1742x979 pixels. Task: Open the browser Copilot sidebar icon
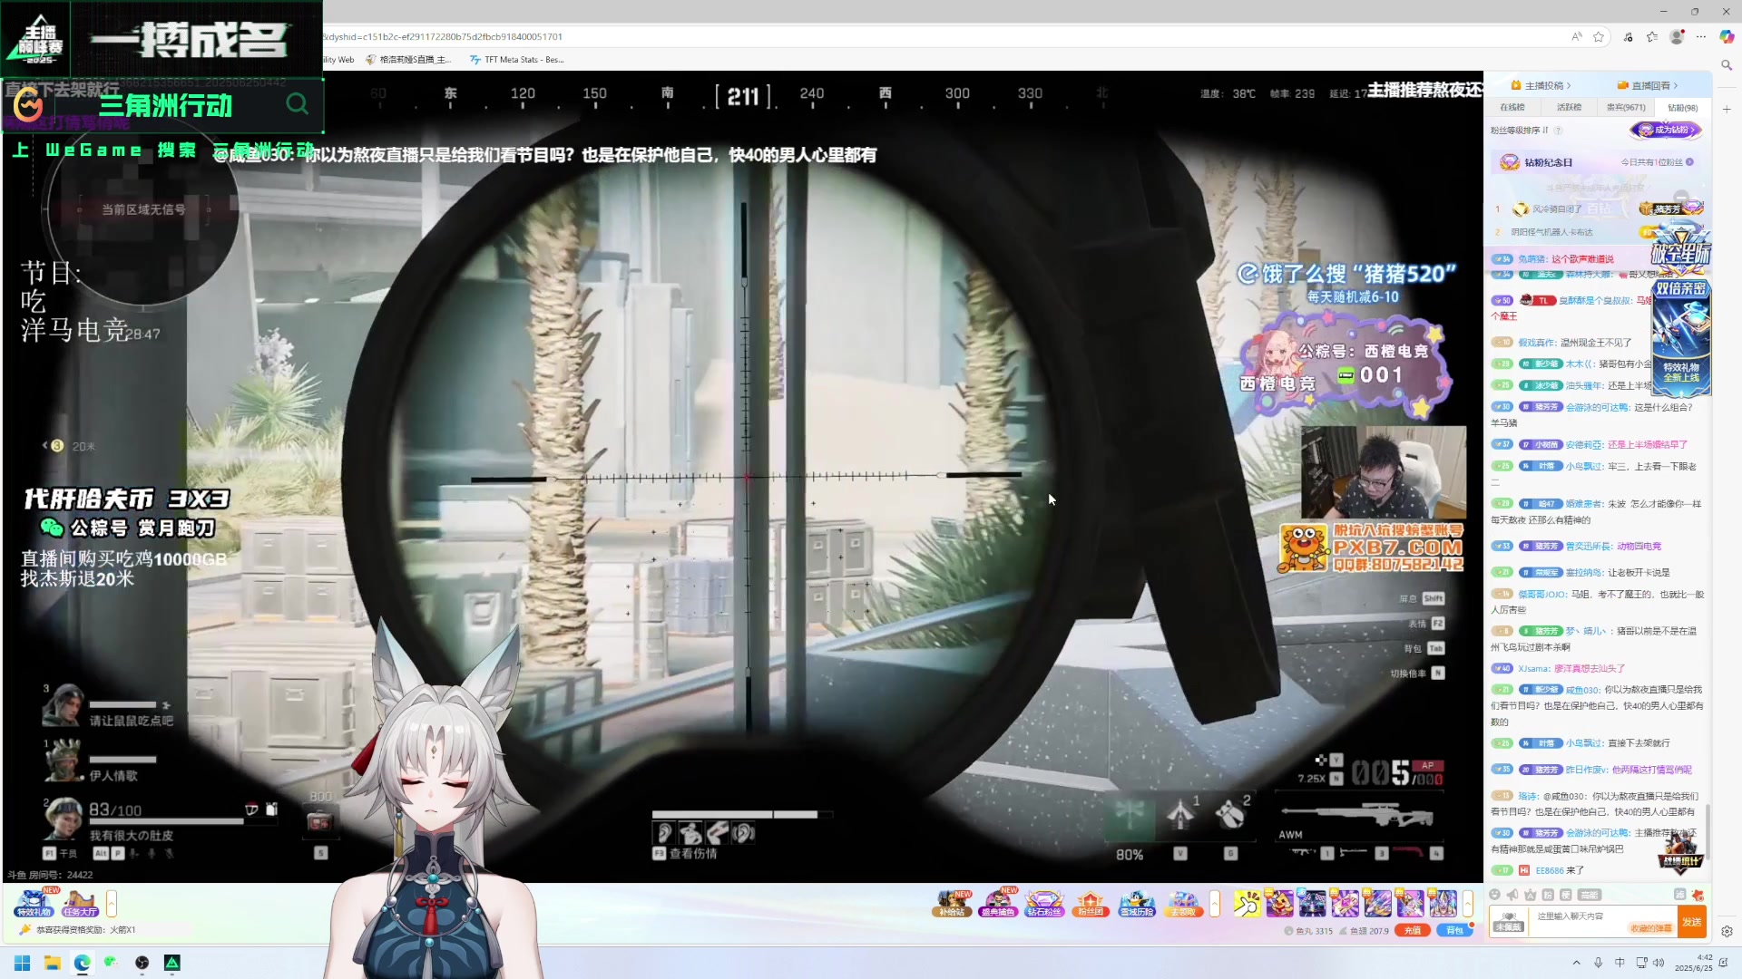(1727, 37)
